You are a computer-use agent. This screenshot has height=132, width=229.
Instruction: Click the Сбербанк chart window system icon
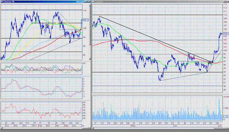(2, 2)
